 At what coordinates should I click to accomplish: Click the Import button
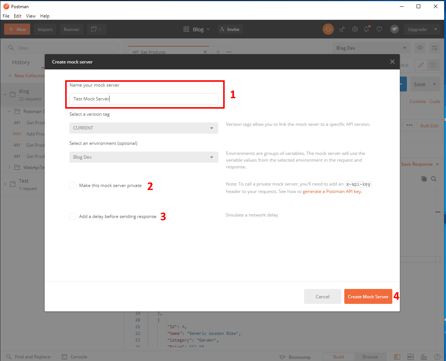[x=45, y=29]
